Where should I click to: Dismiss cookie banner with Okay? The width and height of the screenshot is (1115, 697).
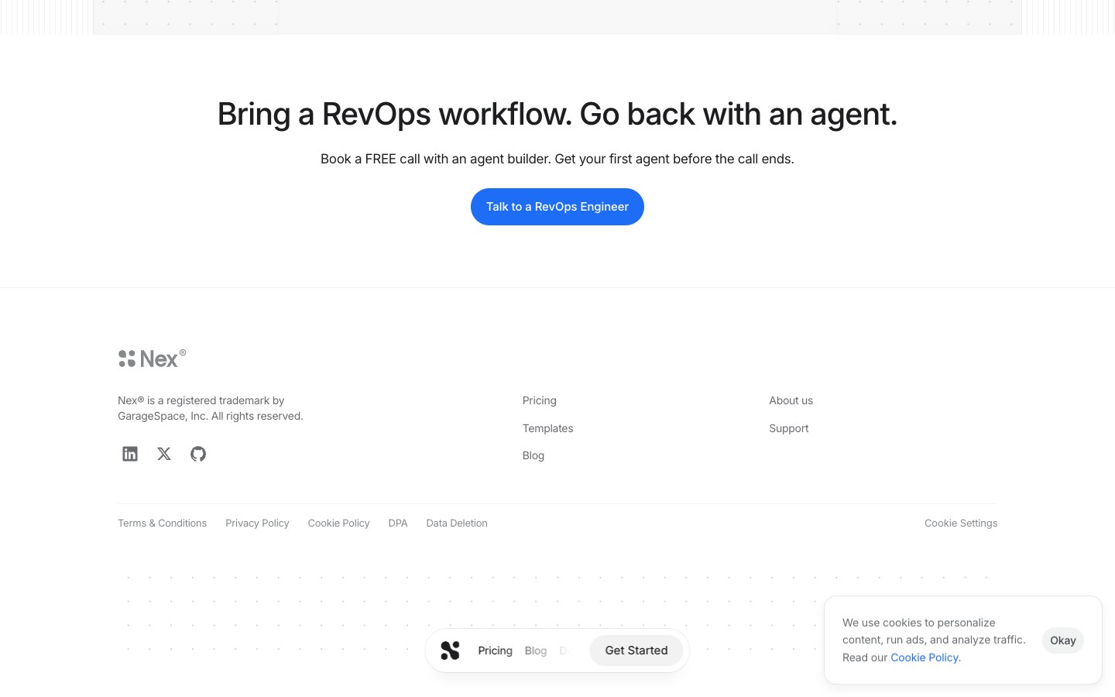(x=1062, y=640)
